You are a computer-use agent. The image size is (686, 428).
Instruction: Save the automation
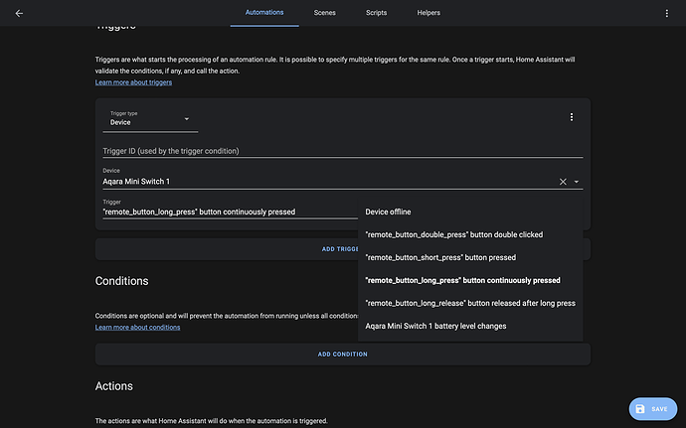[x=653, y=409]
